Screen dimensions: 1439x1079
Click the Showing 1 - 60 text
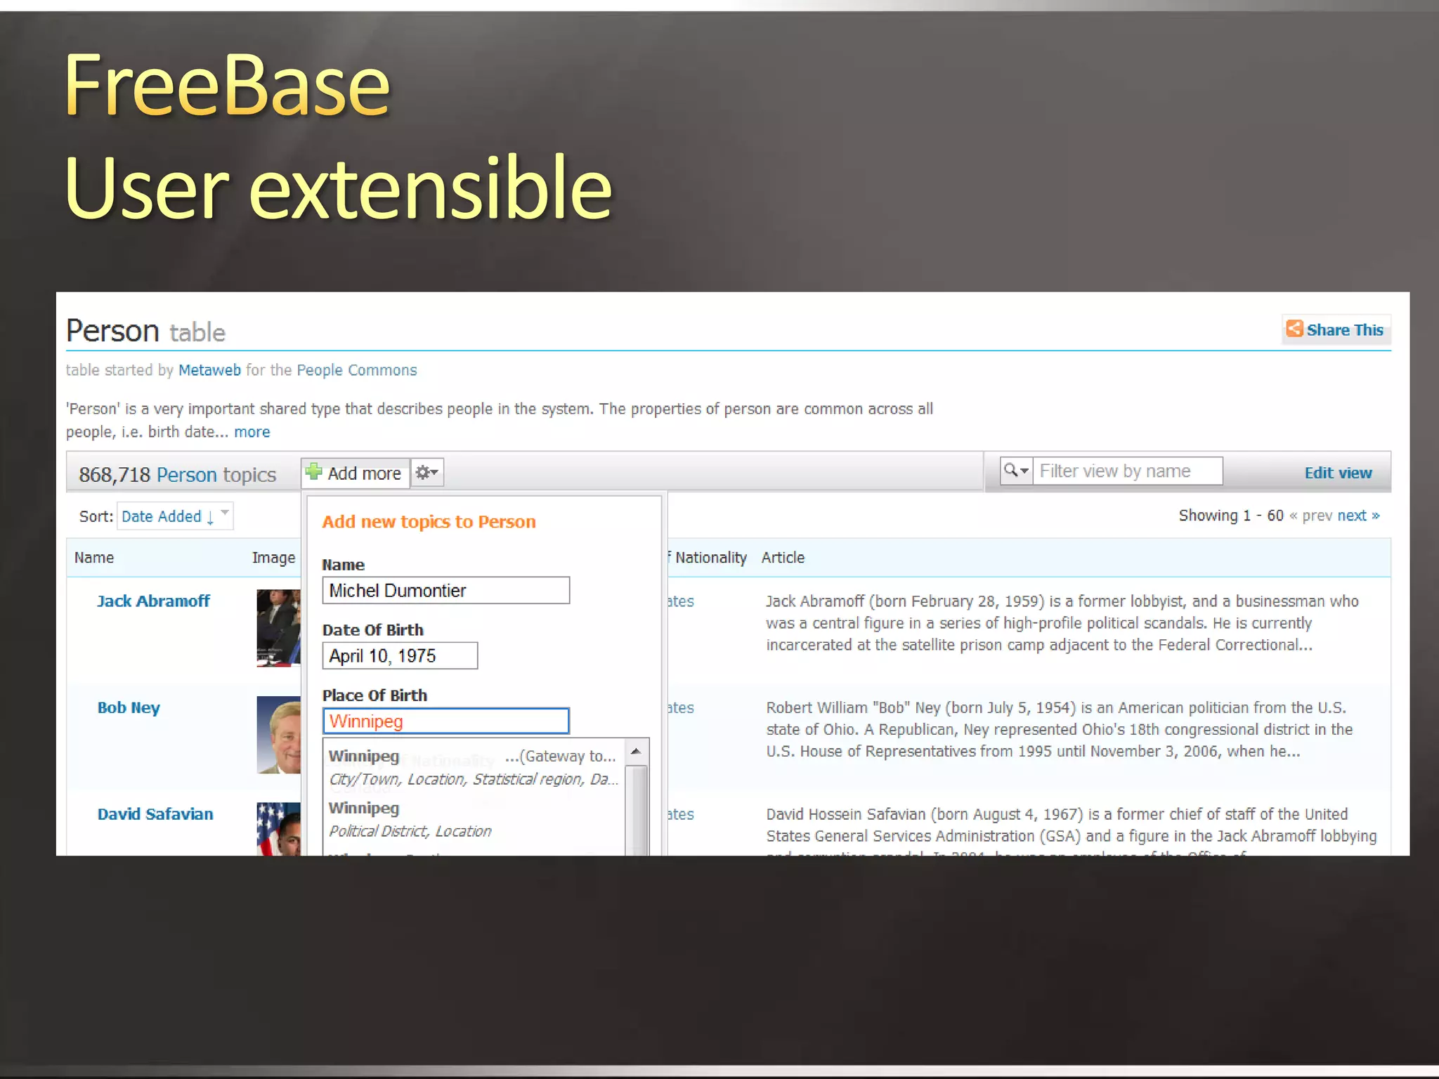tap(1231, 516)
